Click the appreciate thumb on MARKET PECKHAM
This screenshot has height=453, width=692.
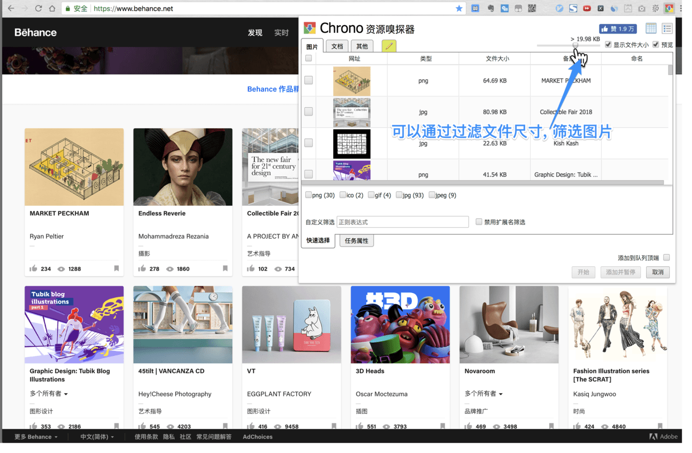tap(33, 268)
